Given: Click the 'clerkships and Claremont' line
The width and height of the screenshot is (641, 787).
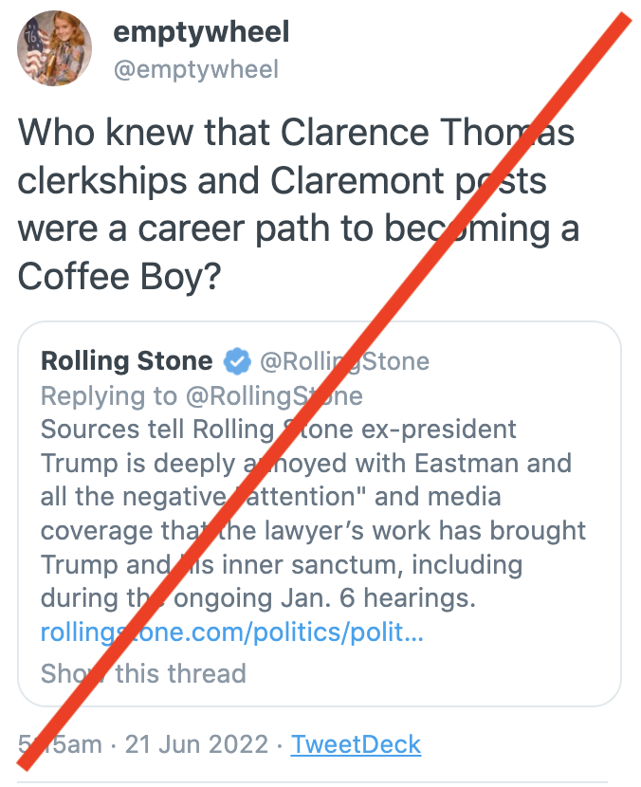Looking at the screenshot, I should click(x=283, y=181).
